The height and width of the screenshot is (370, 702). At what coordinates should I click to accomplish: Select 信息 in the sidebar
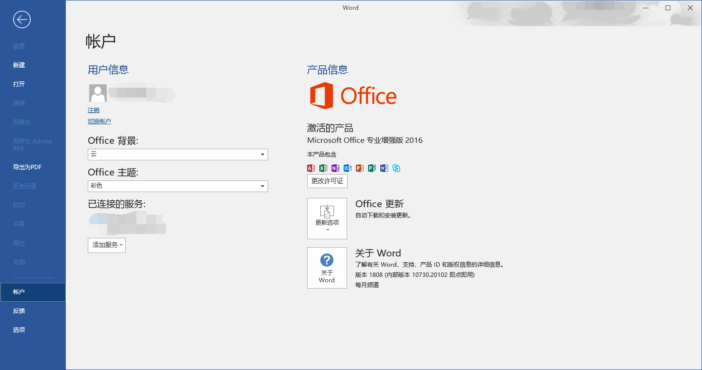33,46
